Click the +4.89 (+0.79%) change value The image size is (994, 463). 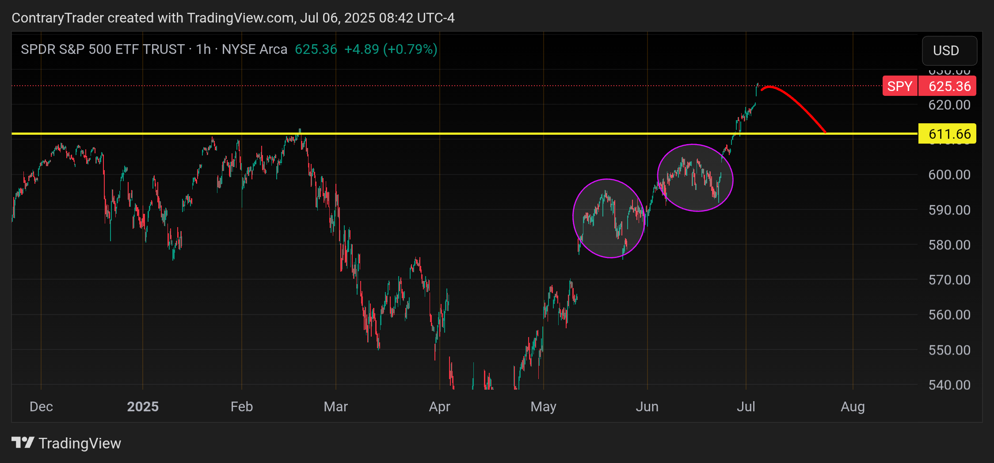tap(391, 49)
